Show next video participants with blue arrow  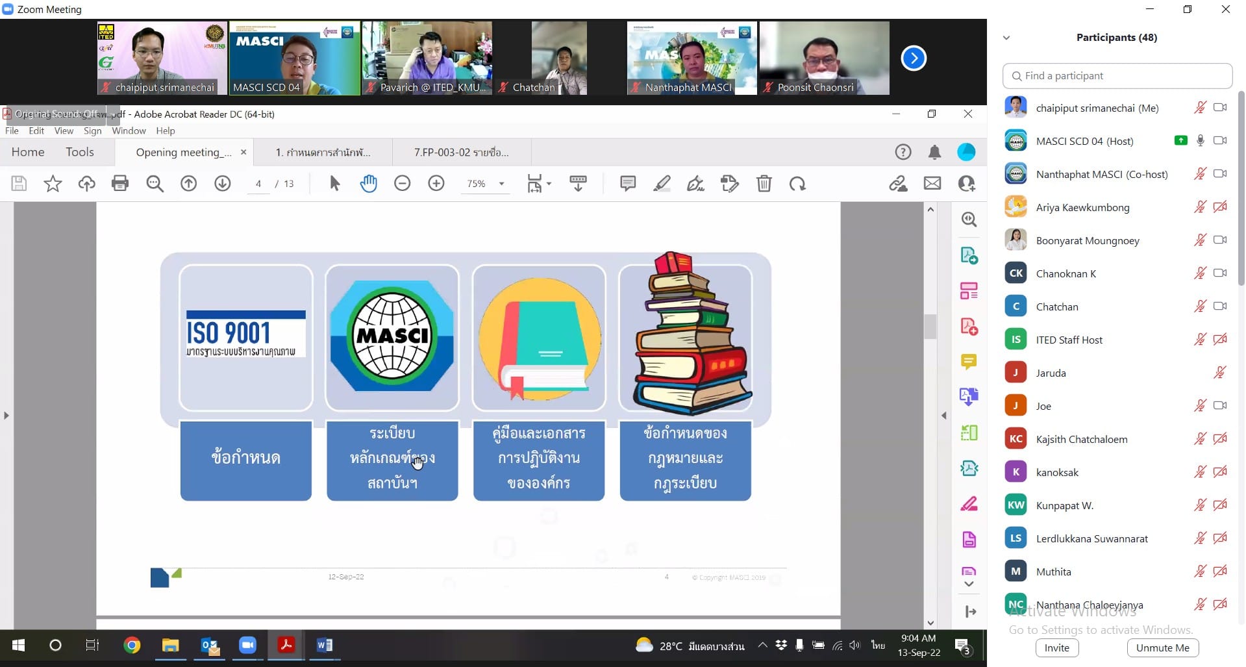pos(914,58)
